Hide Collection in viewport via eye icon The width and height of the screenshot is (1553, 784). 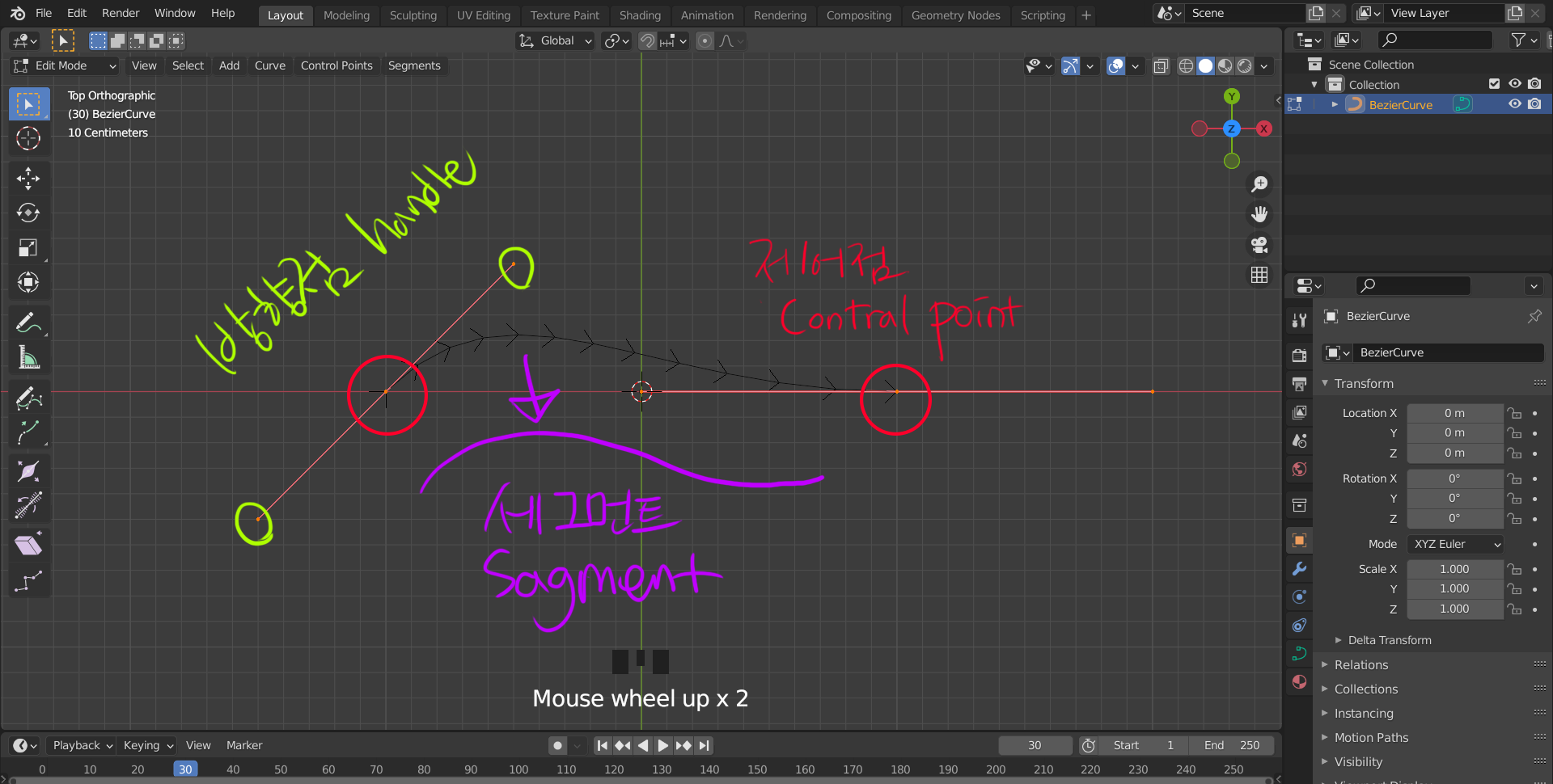pos(1514,84)
